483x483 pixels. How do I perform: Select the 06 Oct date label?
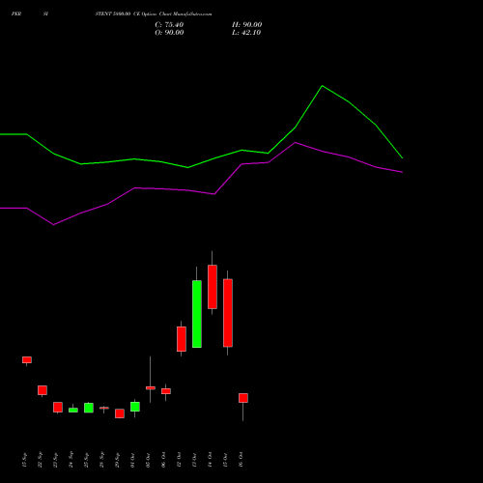click(163, 460)
